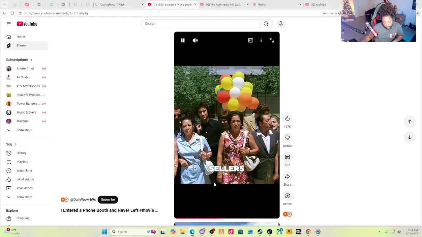Open the Windows Start menu

104,232
